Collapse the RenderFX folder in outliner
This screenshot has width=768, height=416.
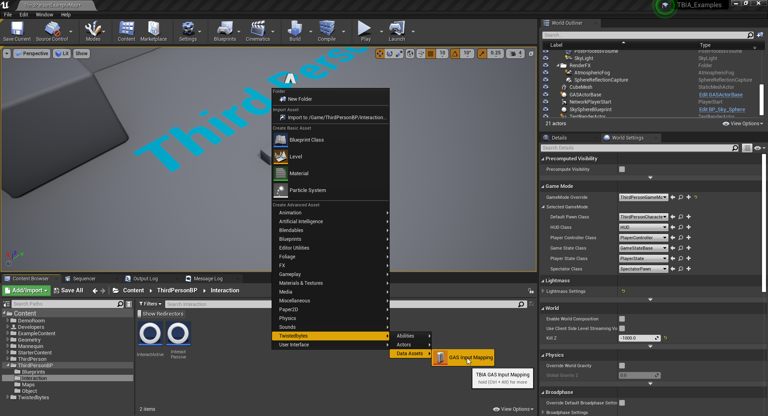click(558, 66)
